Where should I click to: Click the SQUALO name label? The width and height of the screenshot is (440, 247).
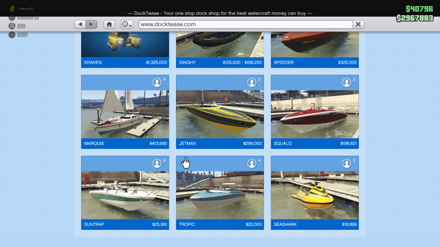point(282,144)
